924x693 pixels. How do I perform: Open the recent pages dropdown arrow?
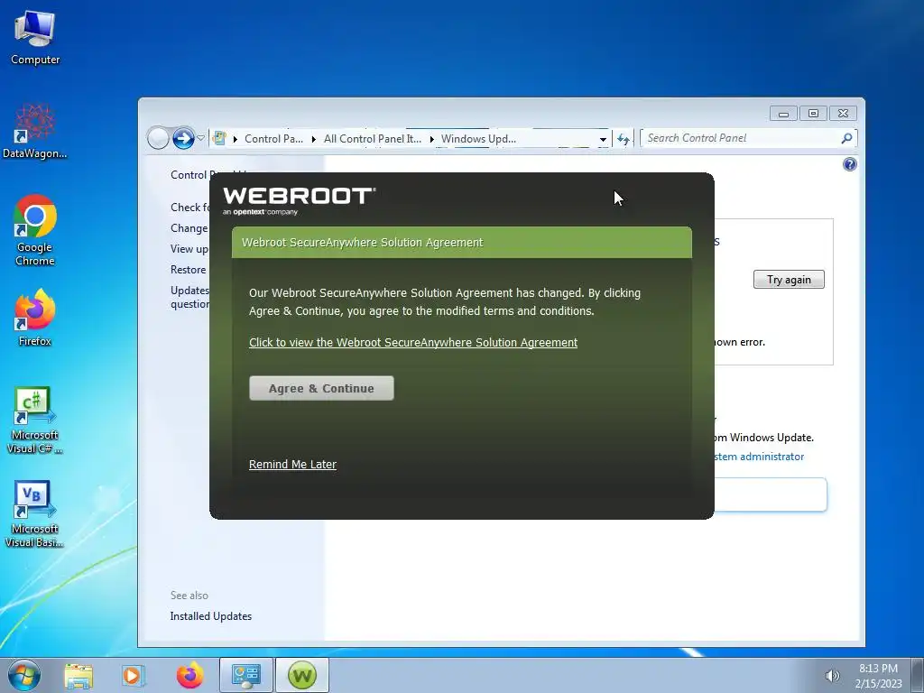pyautogui.click(x=200, y=138)
